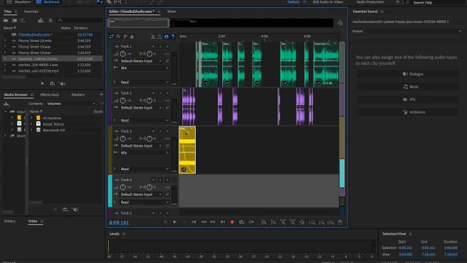Show the fx Effects section in track controls
This screenshot has width=467, height=263.
coord(118,36)
